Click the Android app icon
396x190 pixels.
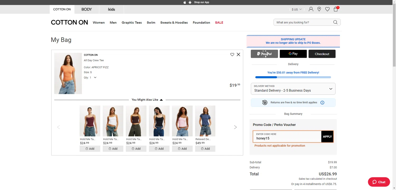(x=190, y=2)
